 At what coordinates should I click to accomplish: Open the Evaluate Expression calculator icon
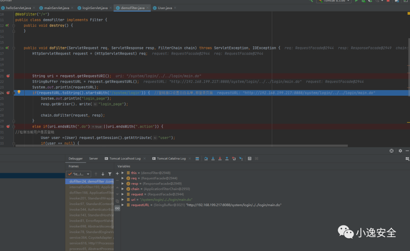pyautogui.click(x=249, y=158)
